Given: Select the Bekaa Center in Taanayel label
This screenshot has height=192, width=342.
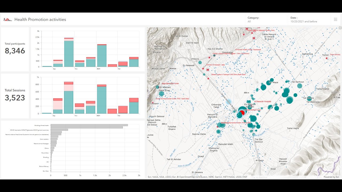Looking at the screenshot, I should (x=228, y=75).
